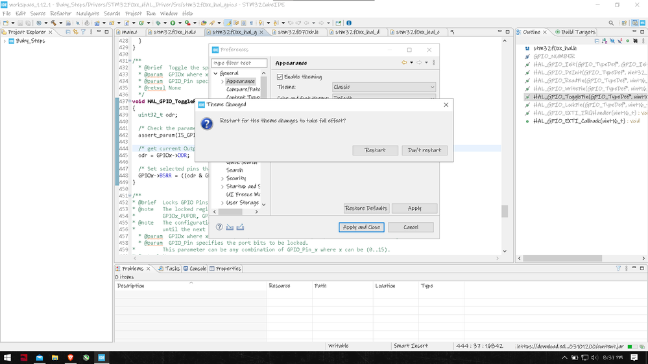Viewport: 648px width, 364px height.
Task: Toggle Link with Editor in Project Explorer
Action: 76,32
